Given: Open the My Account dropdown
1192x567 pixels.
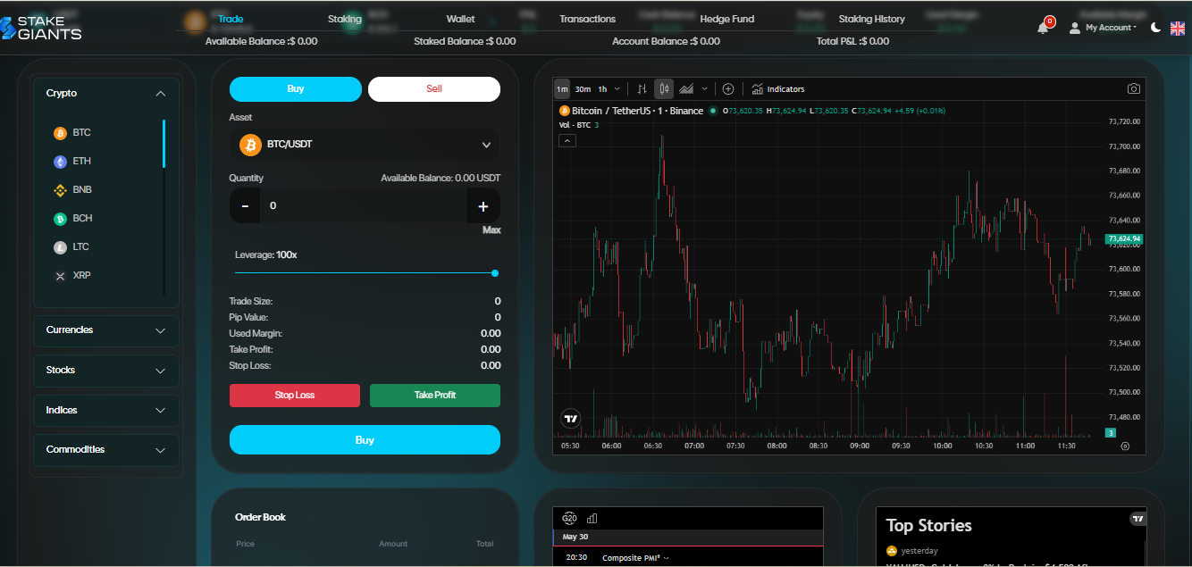Looking at the screenshot, I should 1111,28.
